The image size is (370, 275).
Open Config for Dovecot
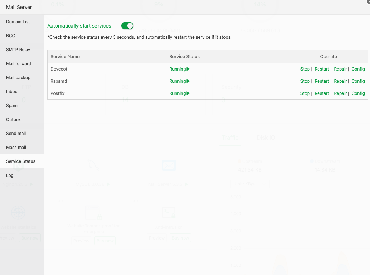pyautogui.click(x=358, y=69)
